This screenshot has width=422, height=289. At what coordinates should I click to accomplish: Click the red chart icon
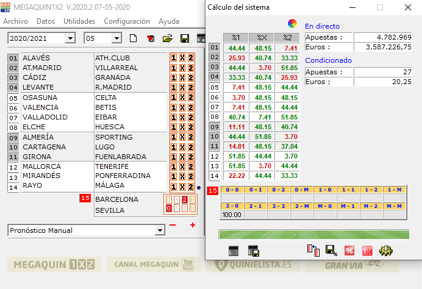point(367,251)
